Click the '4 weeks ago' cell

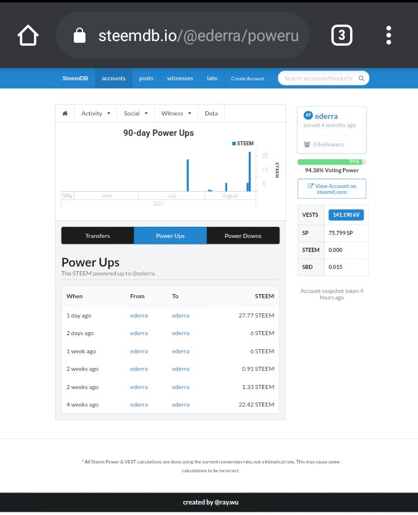coord(83,405)
